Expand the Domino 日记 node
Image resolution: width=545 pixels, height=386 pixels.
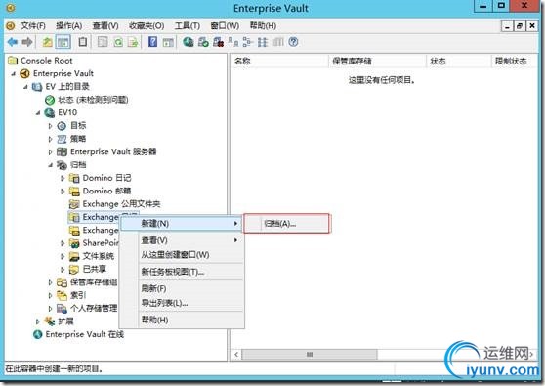click(x=63, y=178)
